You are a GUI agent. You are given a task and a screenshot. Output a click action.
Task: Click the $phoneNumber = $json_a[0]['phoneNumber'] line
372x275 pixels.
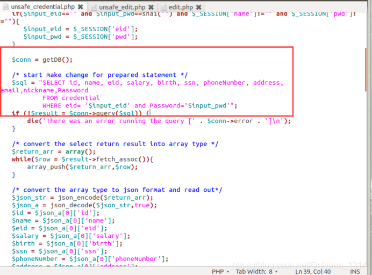90,259
